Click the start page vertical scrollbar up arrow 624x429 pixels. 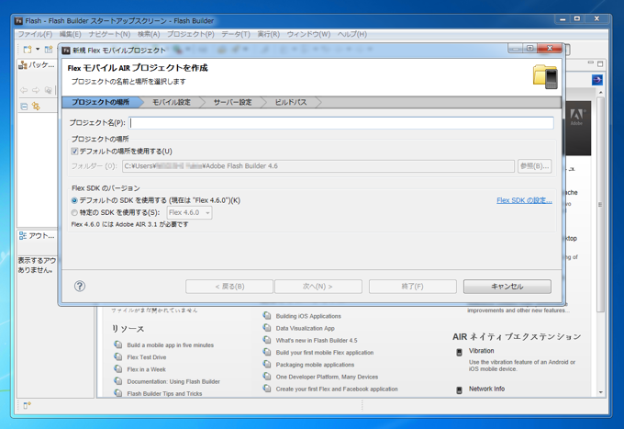pyautogui.click(x=600, y=93)
